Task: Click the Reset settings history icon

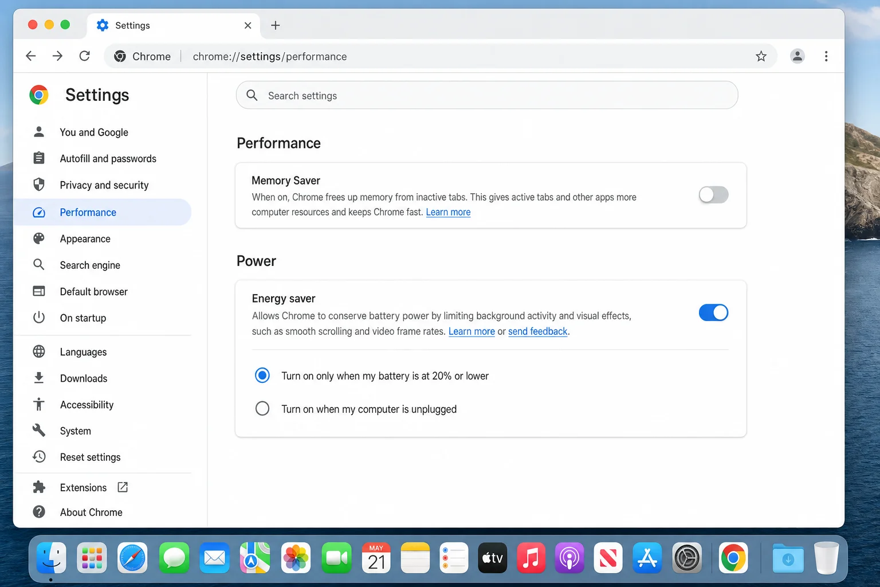Action: click(x=39, y=457)
